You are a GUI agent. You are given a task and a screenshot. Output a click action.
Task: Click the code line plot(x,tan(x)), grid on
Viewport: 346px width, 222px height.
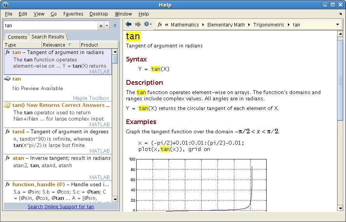coord(174,149)
